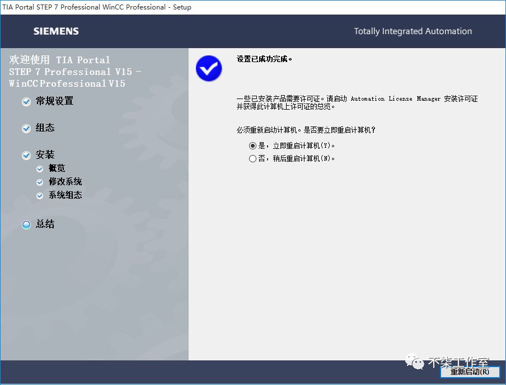Click the checkmark icon beside 系统组态
Image resolution: width=506 pixels, height=385 pixels.
point(40,195)
